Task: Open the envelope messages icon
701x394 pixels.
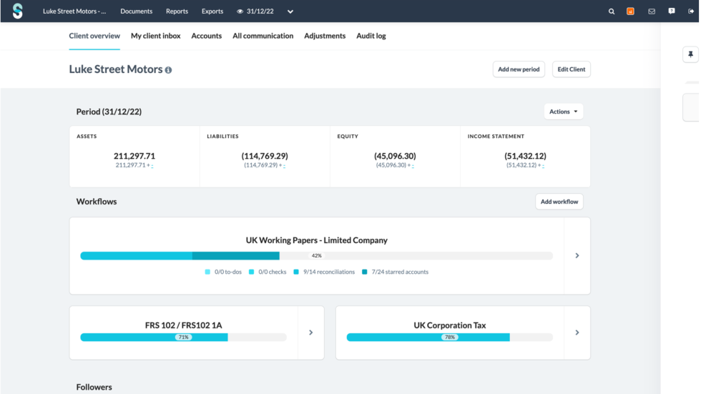Action: (x=652, y=11)
